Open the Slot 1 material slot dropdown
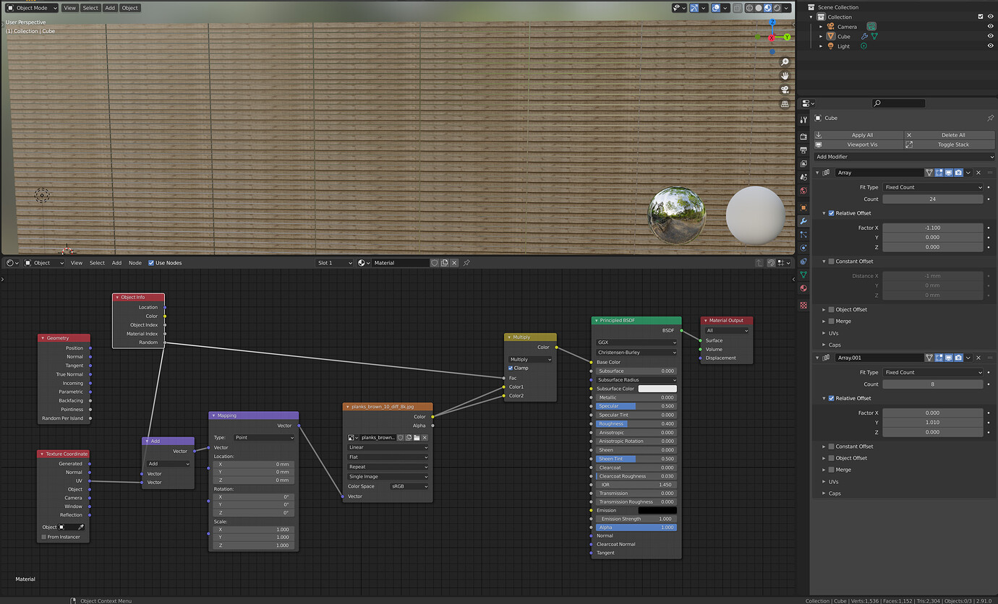The width and height of the screenshot is (998, 604). [335, 263]
